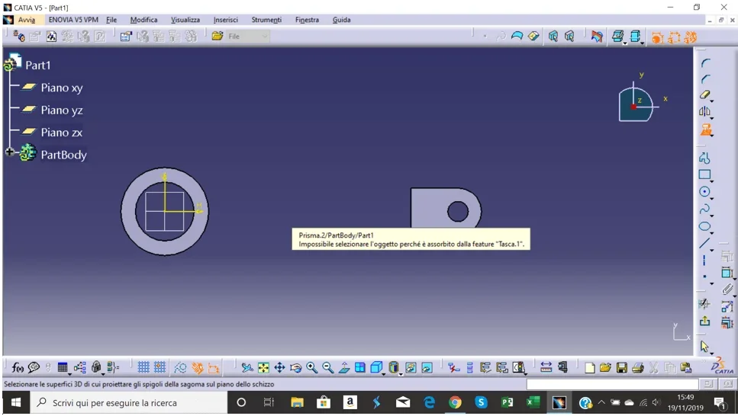Viewport: 738px width, 416px height.
Task: Click the Exit Workbench icon
Action: (704, 321)
